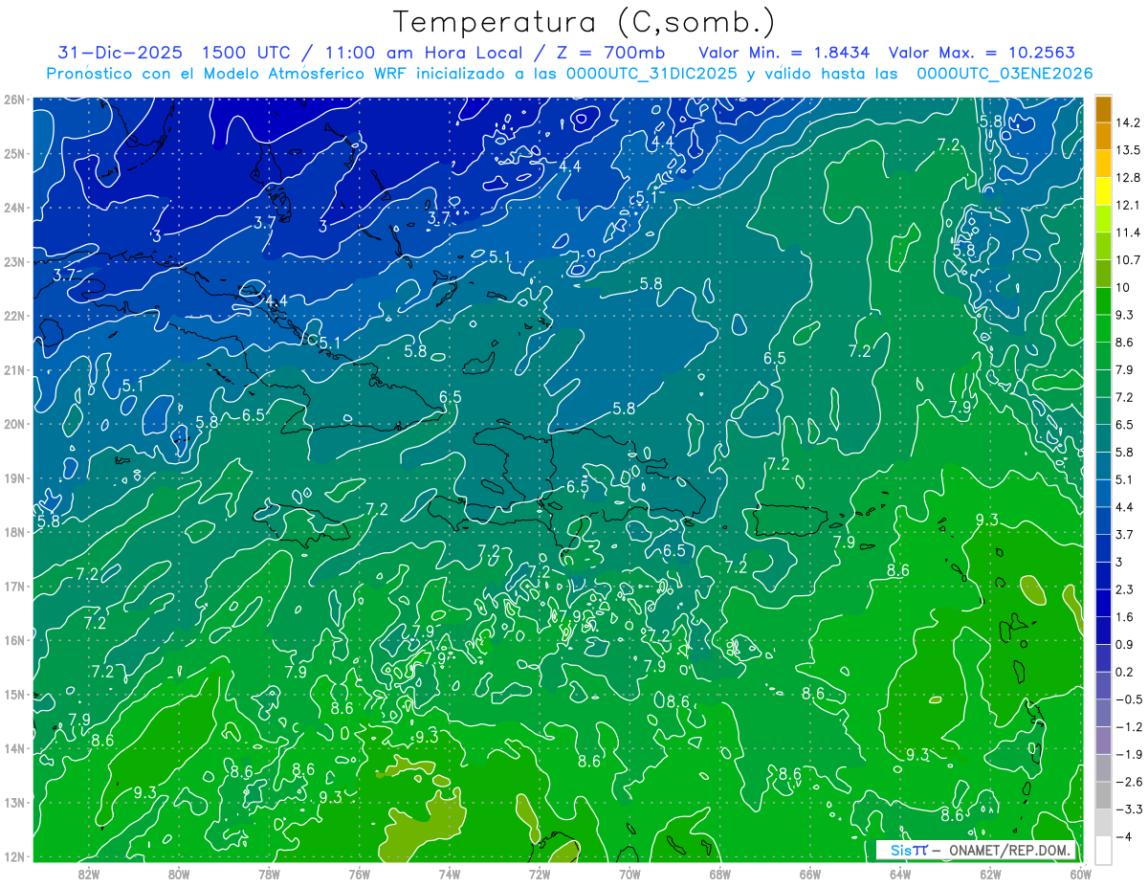Click the "-4" color scale label
The width and height of the screenshot is (1148, 887).
[x=1123, y=837]
